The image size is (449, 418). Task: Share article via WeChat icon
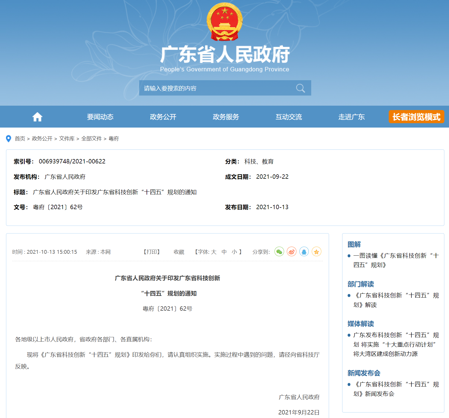click(279, 252)
